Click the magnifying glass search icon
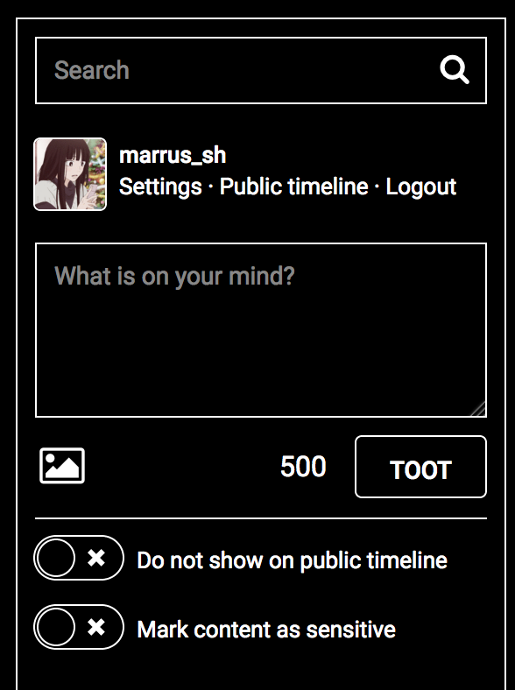The height and width of the screenshot is (690, 515). point(455,69)
